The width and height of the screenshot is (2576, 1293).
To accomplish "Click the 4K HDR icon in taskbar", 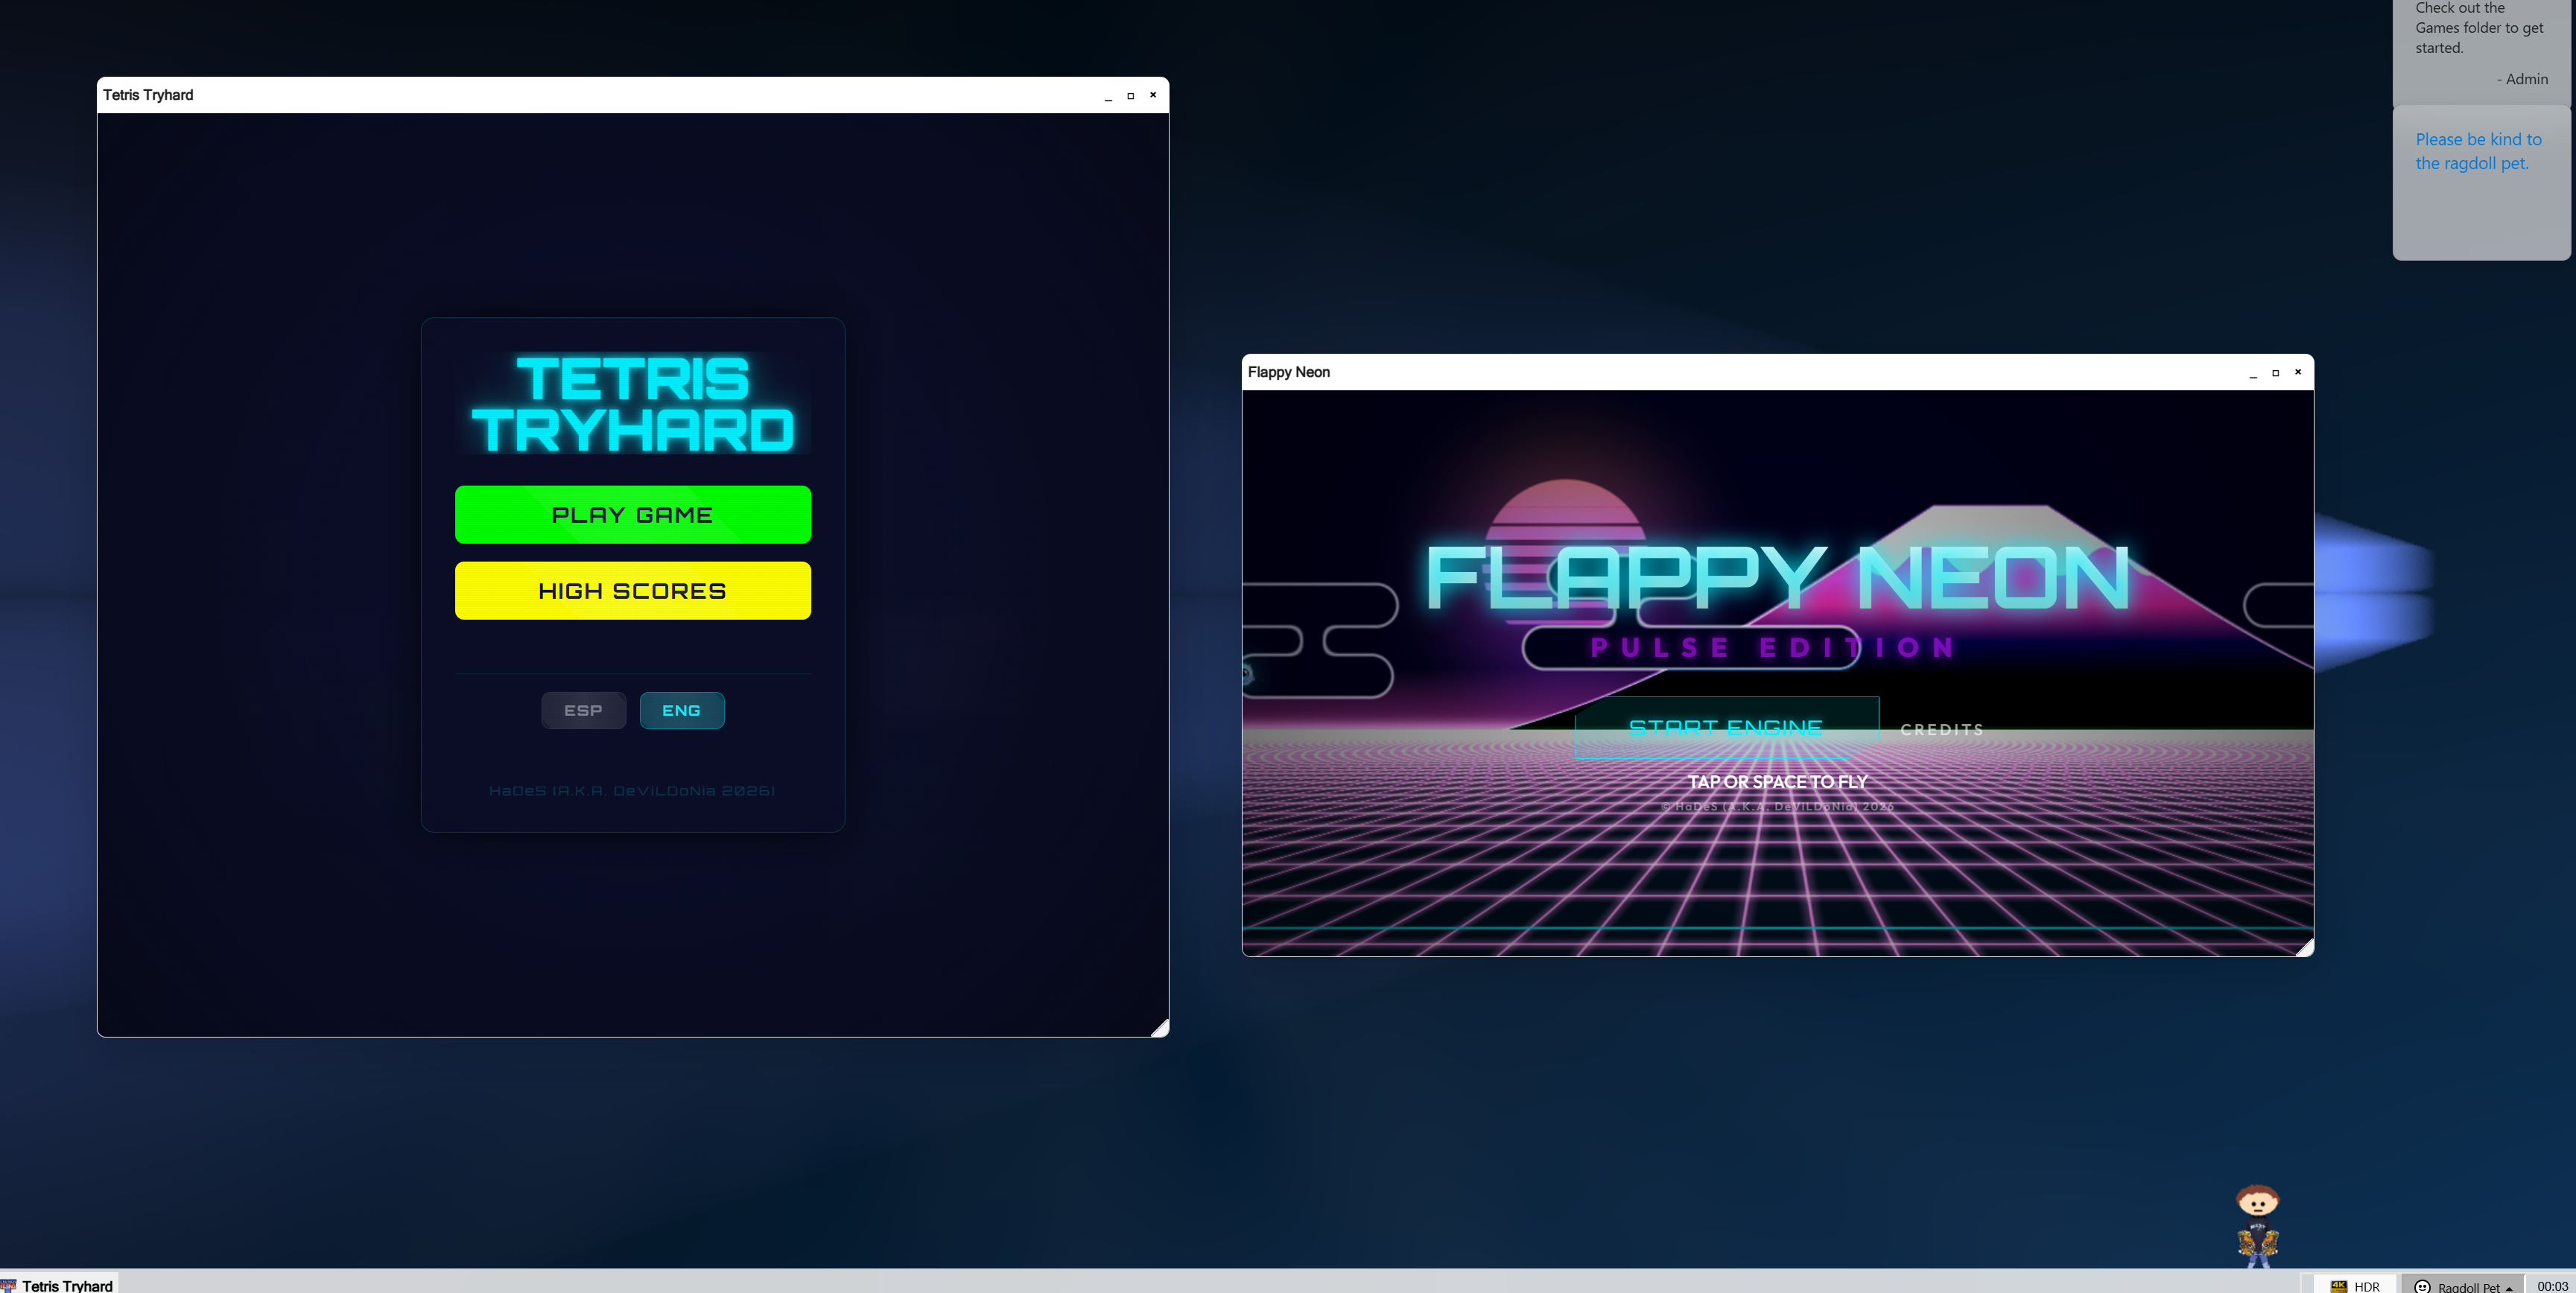I will 2338,1286.
